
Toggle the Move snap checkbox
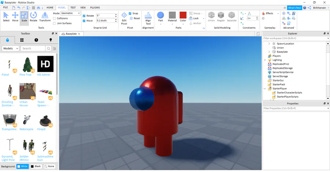click(x=84, y=21)
